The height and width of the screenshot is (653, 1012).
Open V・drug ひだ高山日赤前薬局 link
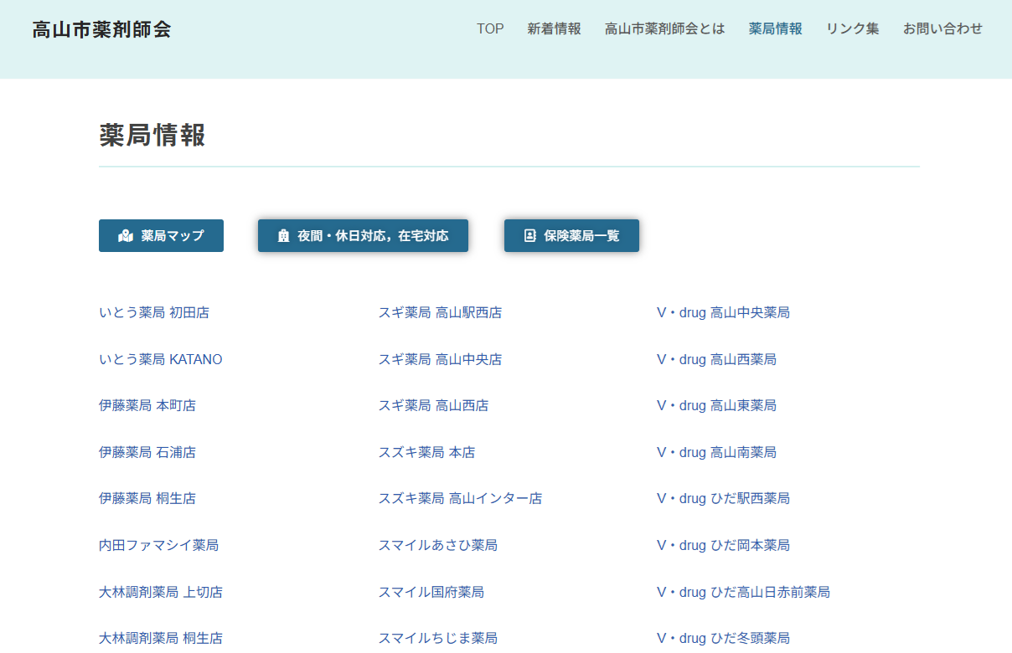pos(743,592)
